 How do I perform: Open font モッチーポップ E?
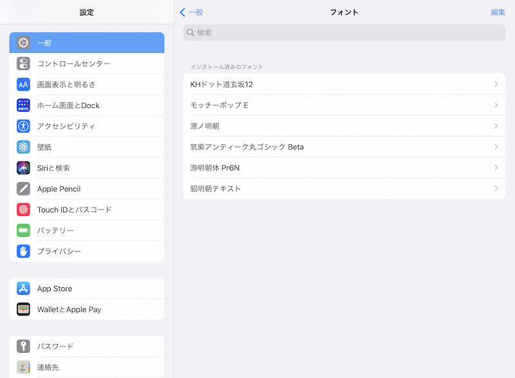pos(344,105)
